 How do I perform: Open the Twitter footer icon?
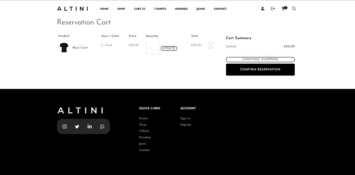77,127
